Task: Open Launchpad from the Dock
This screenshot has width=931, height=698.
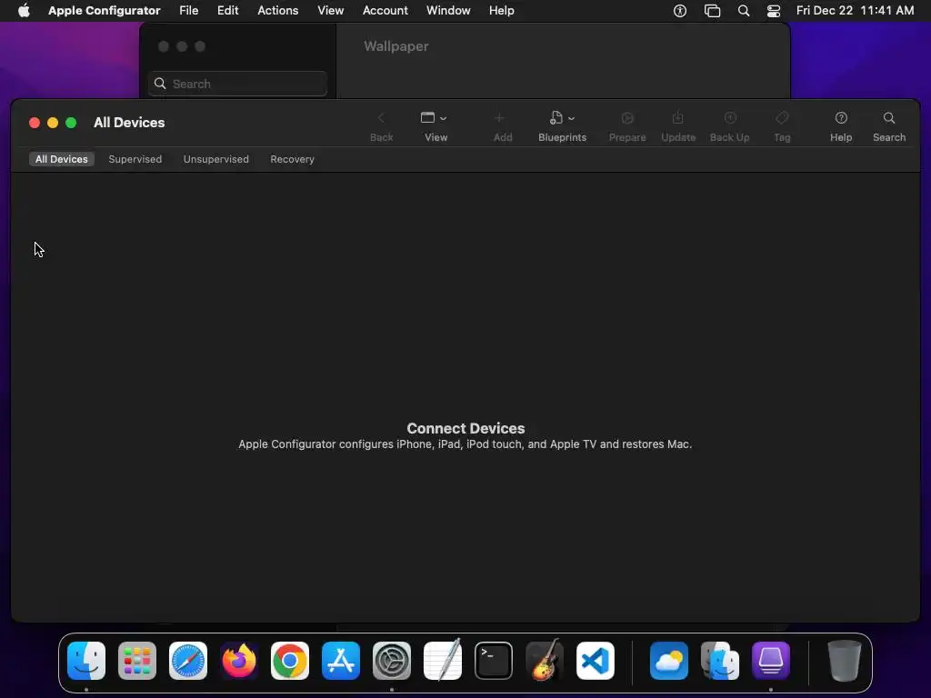Action: tap(137, 661)
